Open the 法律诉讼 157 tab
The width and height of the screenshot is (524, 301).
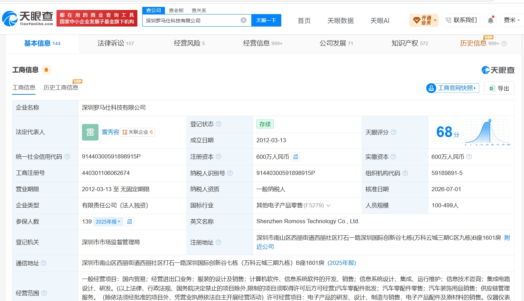(116, 43)
